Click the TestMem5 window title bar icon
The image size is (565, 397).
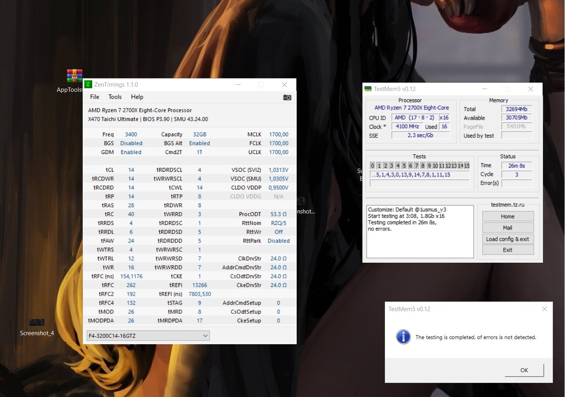click(x=368, y=89)
